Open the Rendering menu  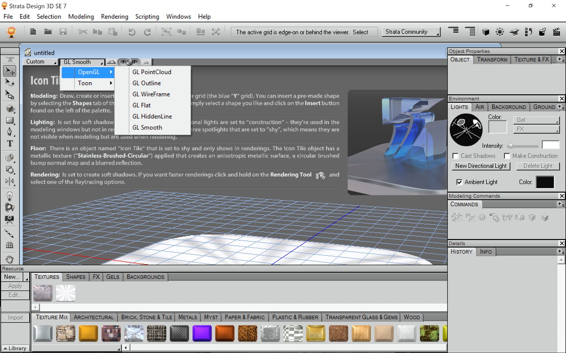(115, 16)
